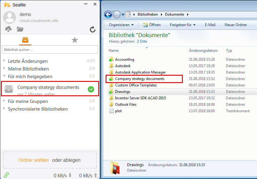Click the Seafile cloud logo icon
This screenshot has height=179, width=257.
pyautogui.click(x=7, y=5)
